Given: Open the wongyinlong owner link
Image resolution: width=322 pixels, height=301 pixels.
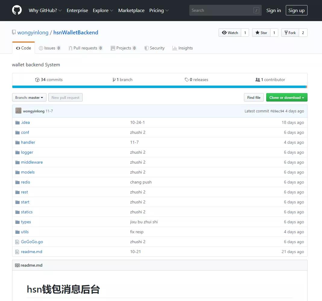Looking at the screenshot, I should [33, 33].
